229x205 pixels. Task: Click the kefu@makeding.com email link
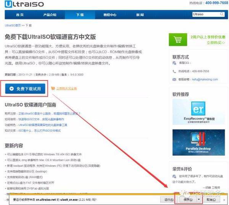(x=205, y=79)
